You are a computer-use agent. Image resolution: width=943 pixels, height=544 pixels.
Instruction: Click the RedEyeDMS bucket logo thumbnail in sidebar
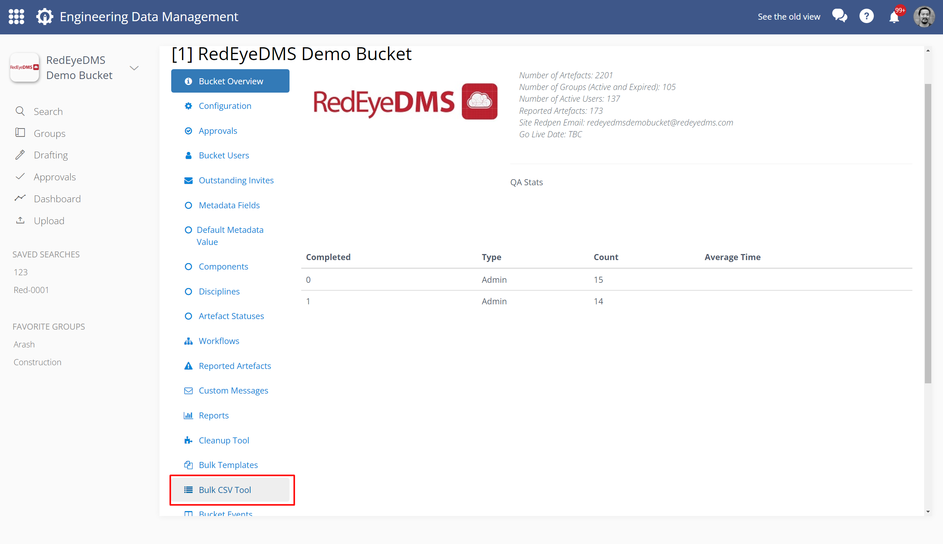click(x=25, y=67)
